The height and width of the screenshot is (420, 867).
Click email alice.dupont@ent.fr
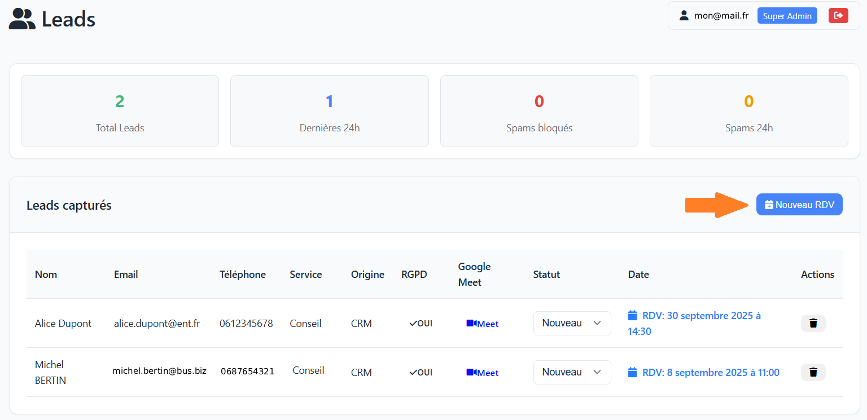pos(157,324)
